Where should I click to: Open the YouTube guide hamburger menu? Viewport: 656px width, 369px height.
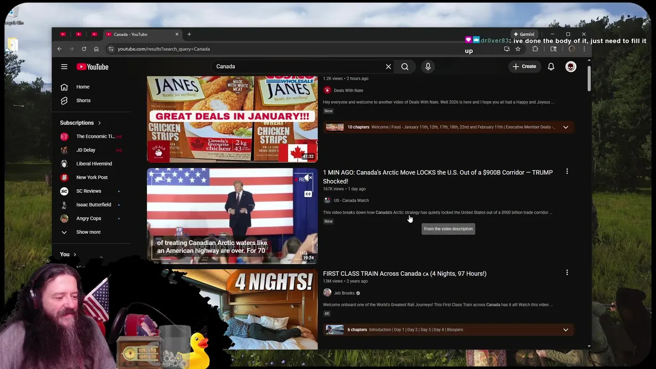pos(64,67)
